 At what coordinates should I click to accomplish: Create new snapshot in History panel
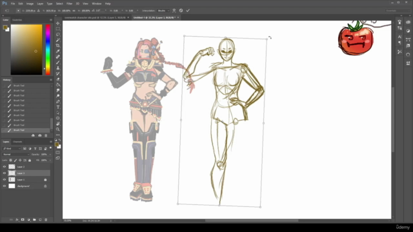pos(39,135)
